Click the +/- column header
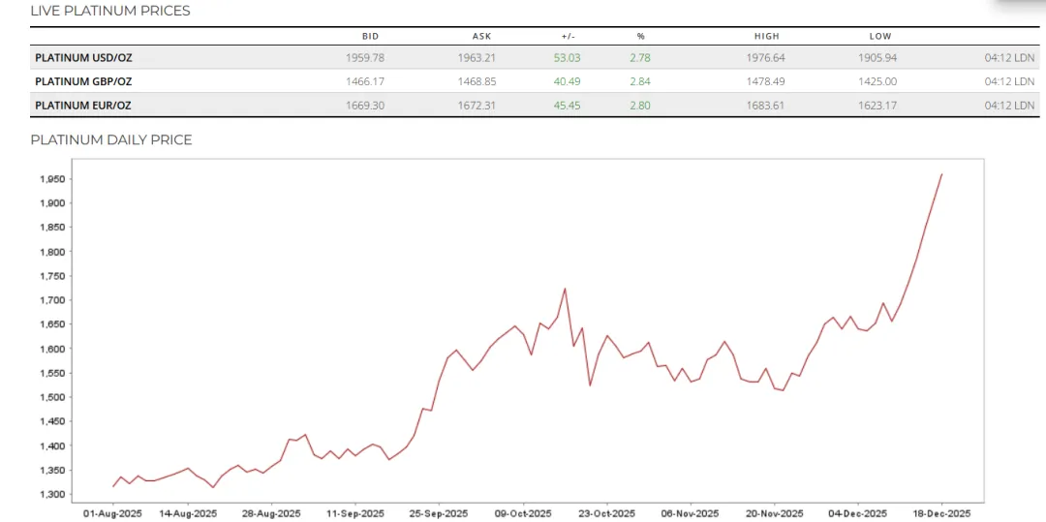 click(569, 37)
